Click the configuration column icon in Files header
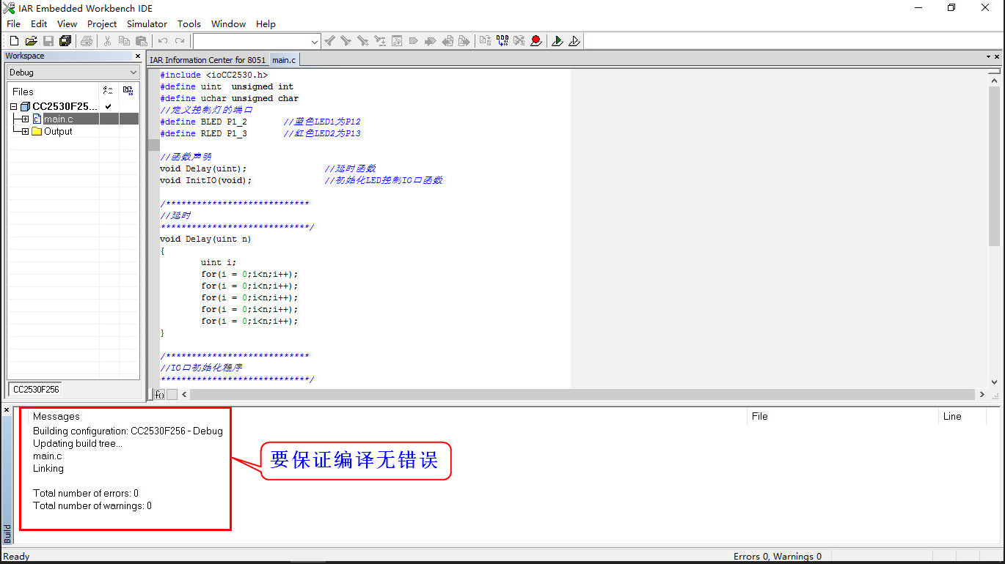Viewport: 1005px width, 564px height. tap(109, 91)
